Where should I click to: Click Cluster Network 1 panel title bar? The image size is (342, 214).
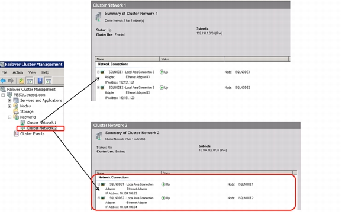191,5
